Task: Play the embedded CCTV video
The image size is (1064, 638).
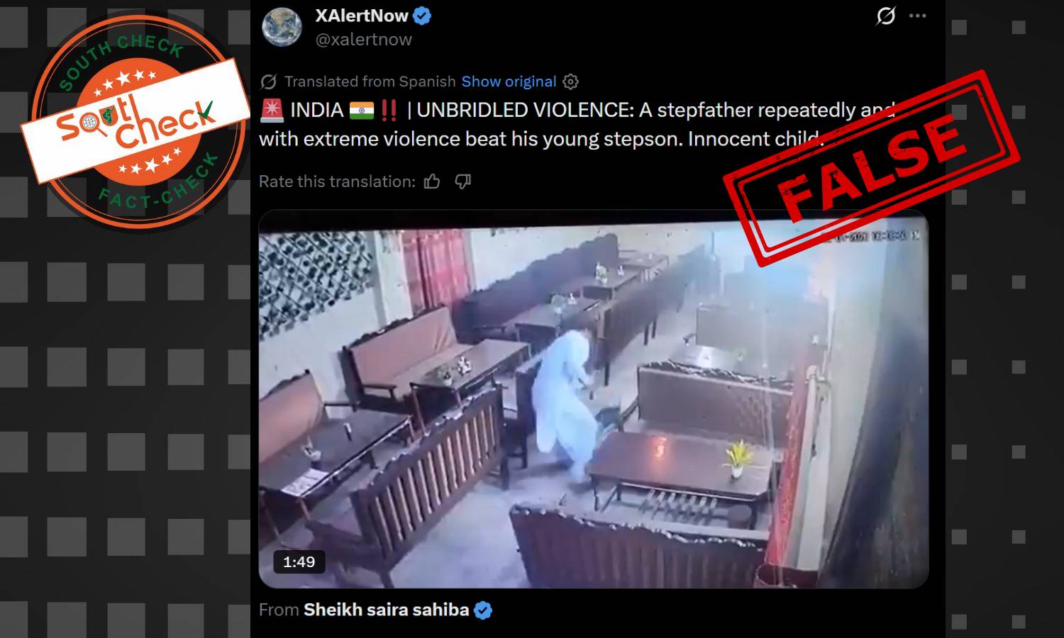Action: click(x=594, y=399)
